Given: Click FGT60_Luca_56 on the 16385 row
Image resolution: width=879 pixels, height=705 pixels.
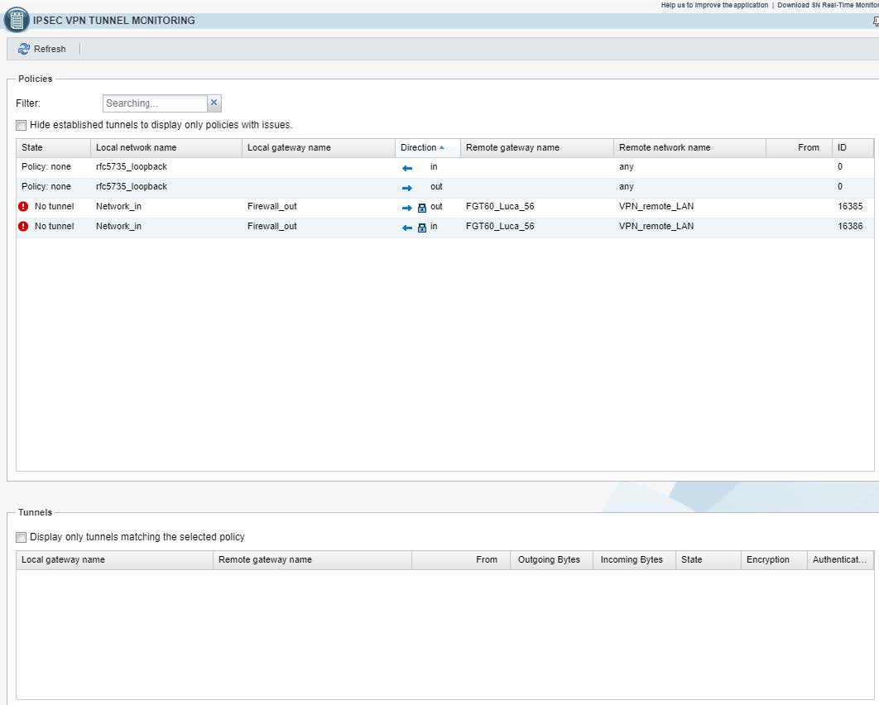Looking at the screenshot, I should point(500,207).
